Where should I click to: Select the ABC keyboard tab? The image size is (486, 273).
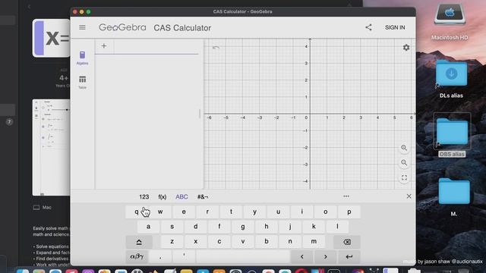click(x=181, y=197)
